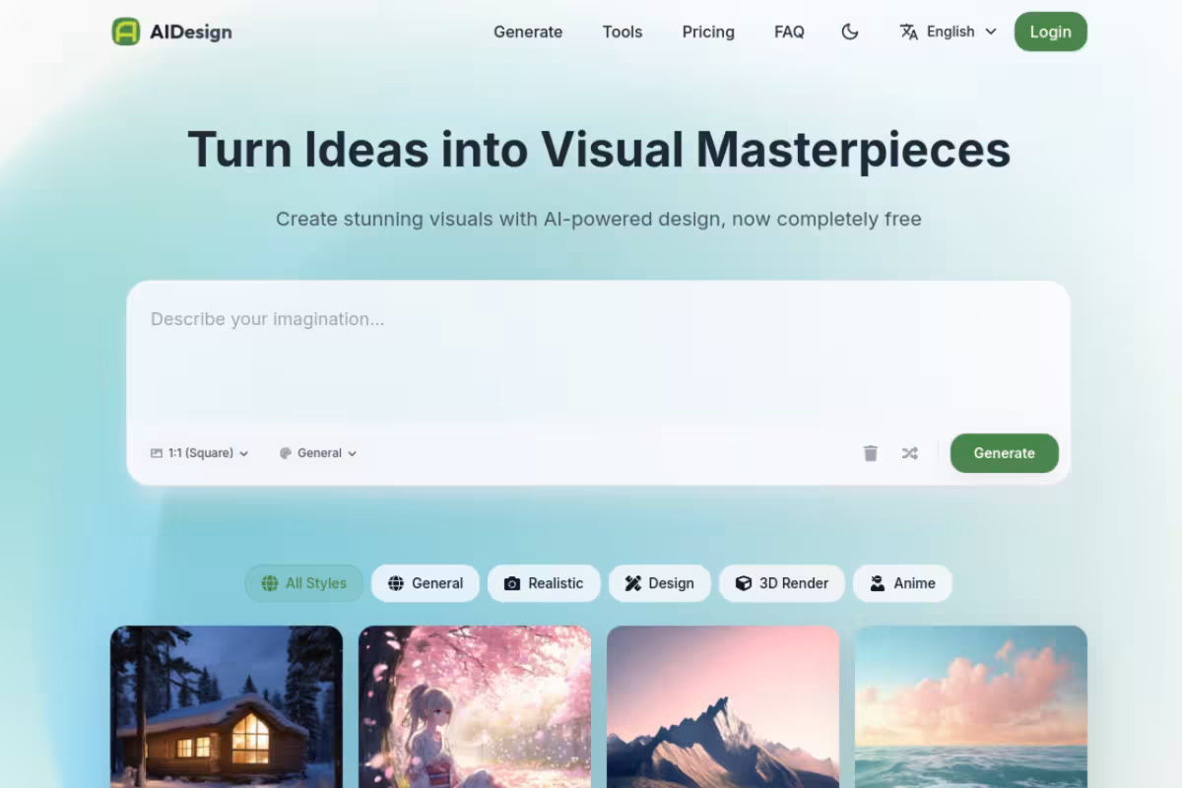
Task: Click the Login button
Action: (x=1050, y=32)
